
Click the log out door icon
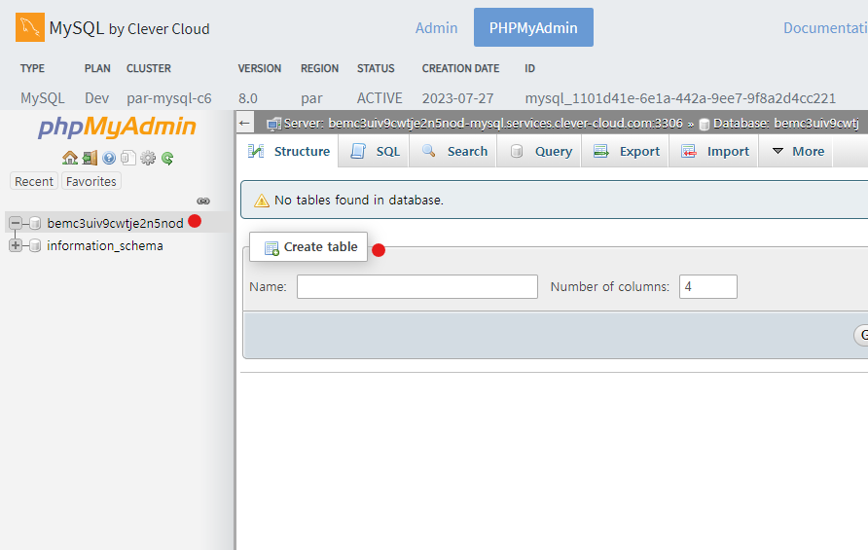coord(90,159)
